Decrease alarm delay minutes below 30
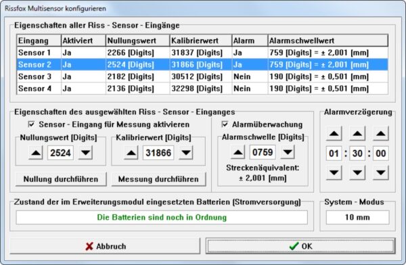Image resolution: width=406 pixels, height=265 pixels. (357, 172)
